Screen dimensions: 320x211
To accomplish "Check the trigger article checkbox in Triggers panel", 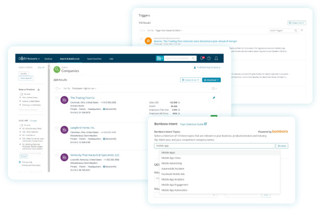I will (142, 38).
